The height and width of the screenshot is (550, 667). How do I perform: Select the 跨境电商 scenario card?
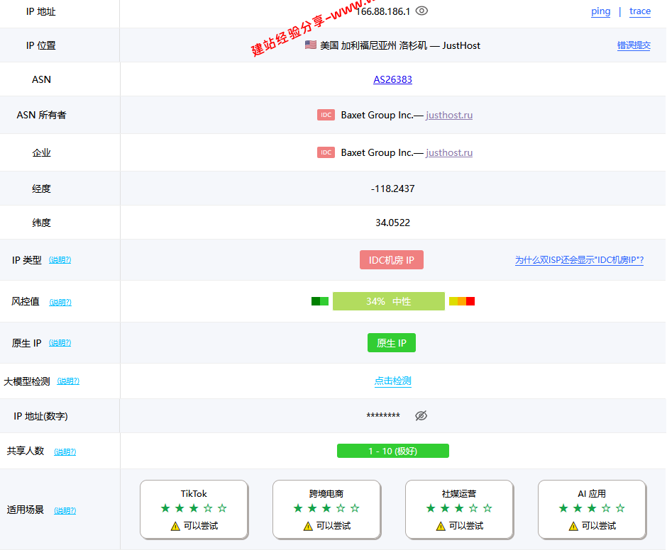click(326, 510)
